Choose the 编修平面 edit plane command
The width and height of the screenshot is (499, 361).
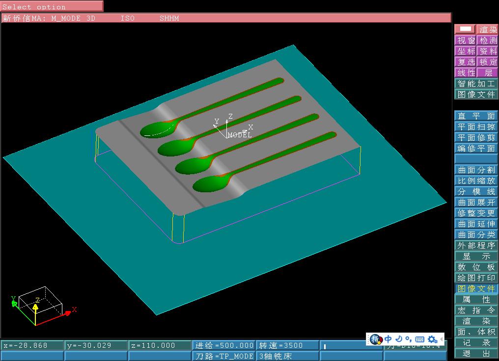(476, 149)
